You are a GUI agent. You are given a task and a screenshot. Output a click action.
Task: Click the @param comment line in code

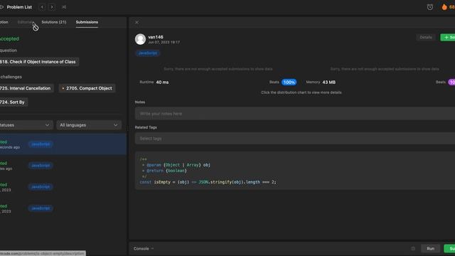(176, 165)
